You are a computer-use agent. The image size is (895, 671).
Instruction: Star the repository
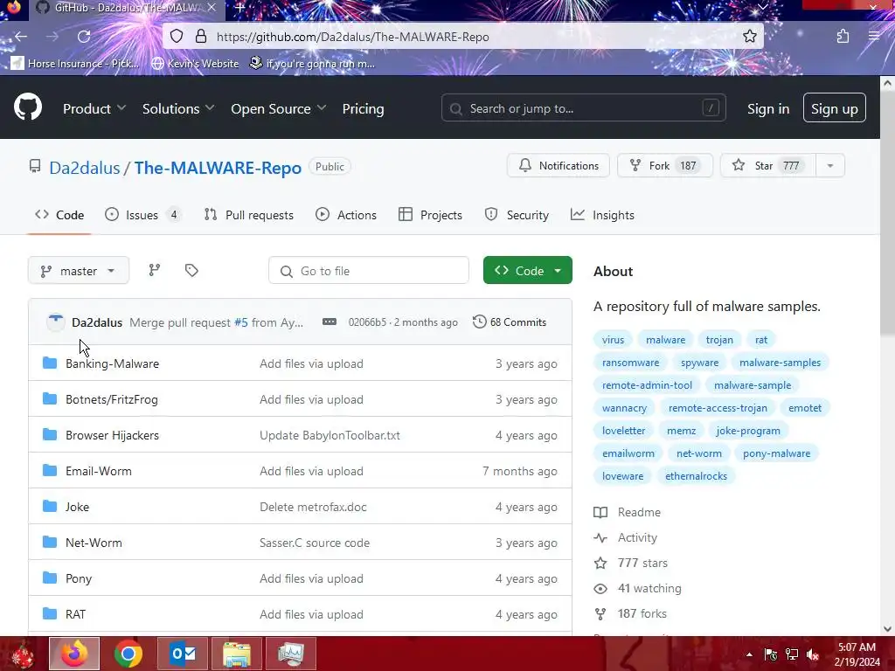point(768,165)
